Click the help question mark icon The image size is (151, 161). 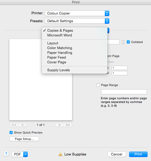coord(6,154)
